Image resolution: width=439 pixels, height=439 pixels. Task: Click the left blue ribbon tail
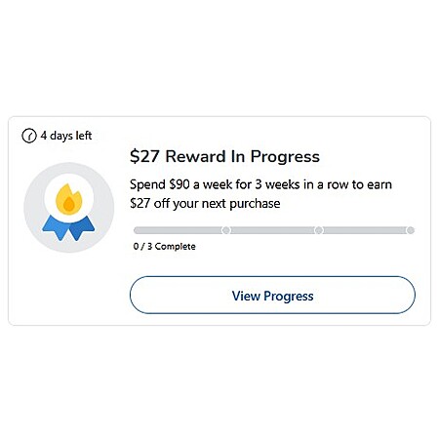(x=56, y=228)
